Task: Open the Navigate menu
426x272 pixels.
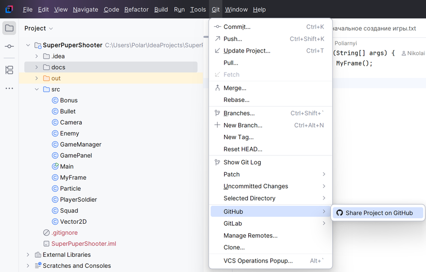Action: tap(86, 9)
